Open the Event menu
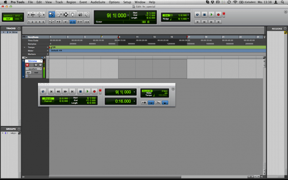The image size is (288, 180). [x=83, y=2]
